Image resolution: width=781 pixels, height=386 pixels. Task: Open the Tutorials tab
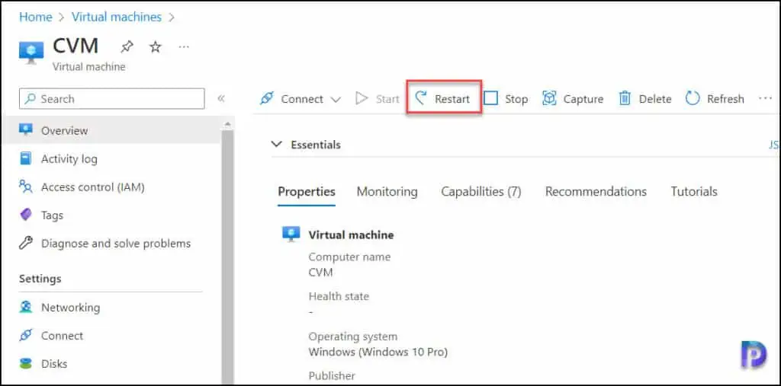click(694, 192)
